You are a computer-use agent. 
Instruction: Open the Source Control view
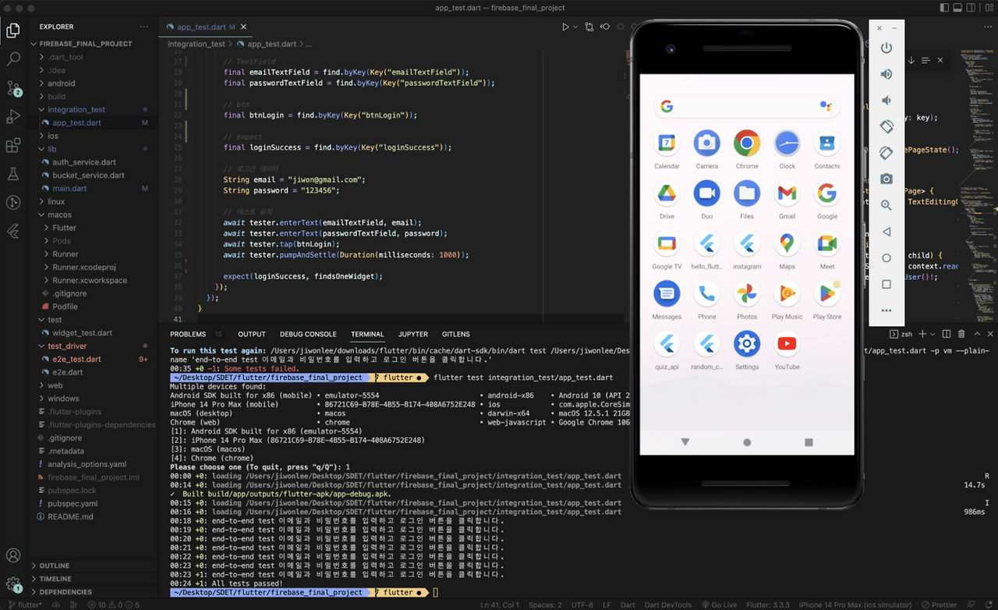[13, 87]
